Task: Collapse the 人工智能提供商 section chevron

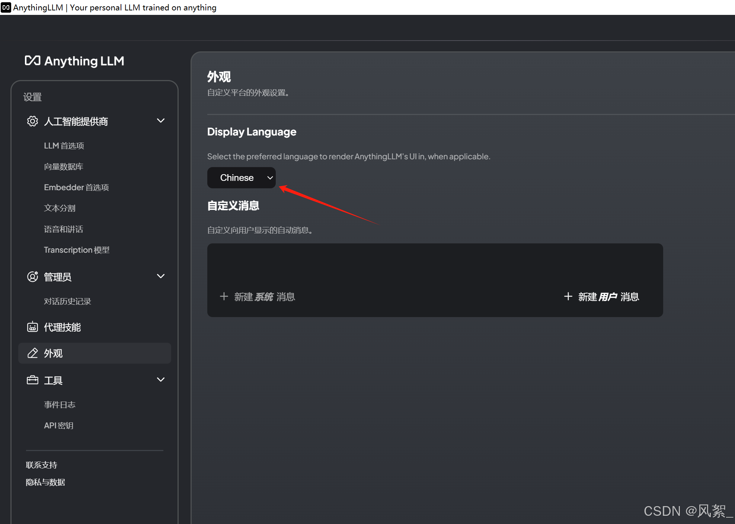Action: [161, 121]
